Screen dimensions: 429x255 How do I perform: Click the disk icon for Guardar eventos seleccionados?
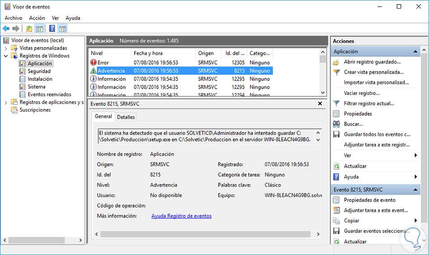336,231
